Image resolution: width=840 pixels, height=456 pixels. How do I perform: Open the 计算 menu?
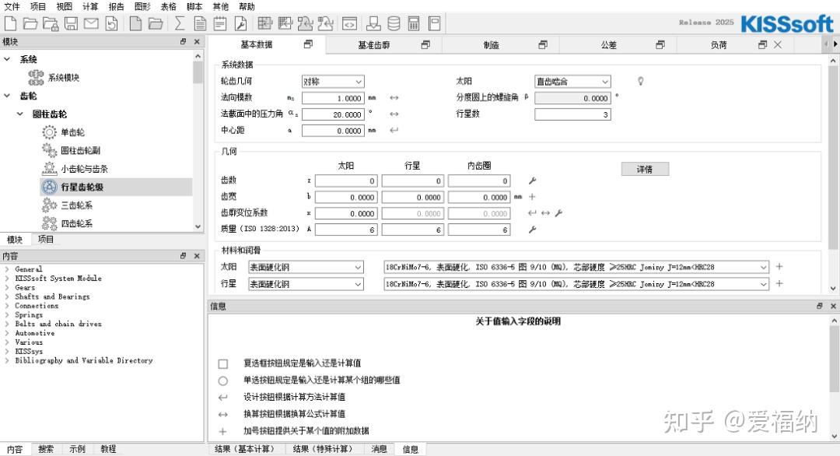tap(90, 6)
